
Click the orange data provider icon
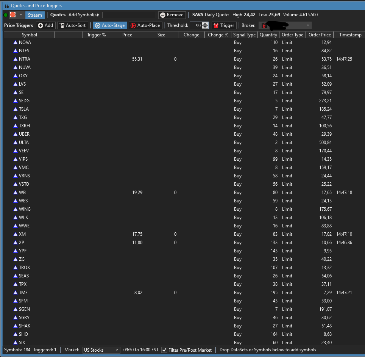click(x=13, y=15)
